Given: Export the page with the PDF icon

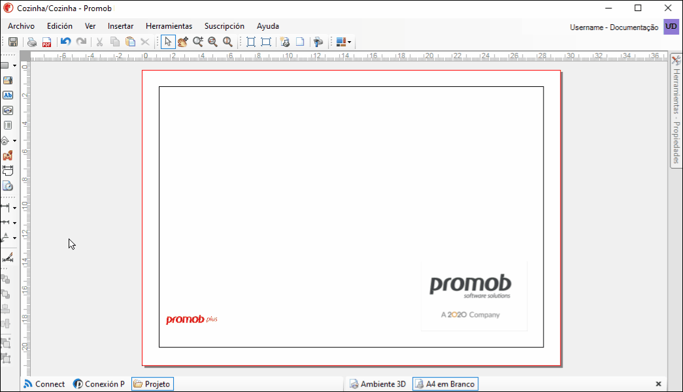Looking at the screenshot, I should click(x=46, y=42).
